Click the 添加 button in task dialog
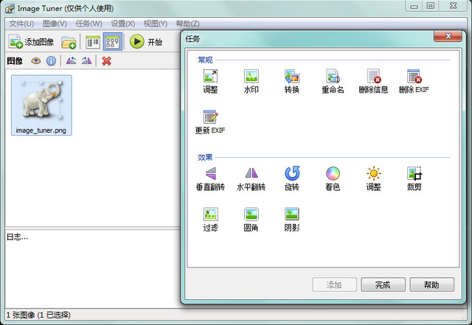Image resolution: width=472 pixels, height=325 pixels. pyautogui.click(x=334, y=284)
